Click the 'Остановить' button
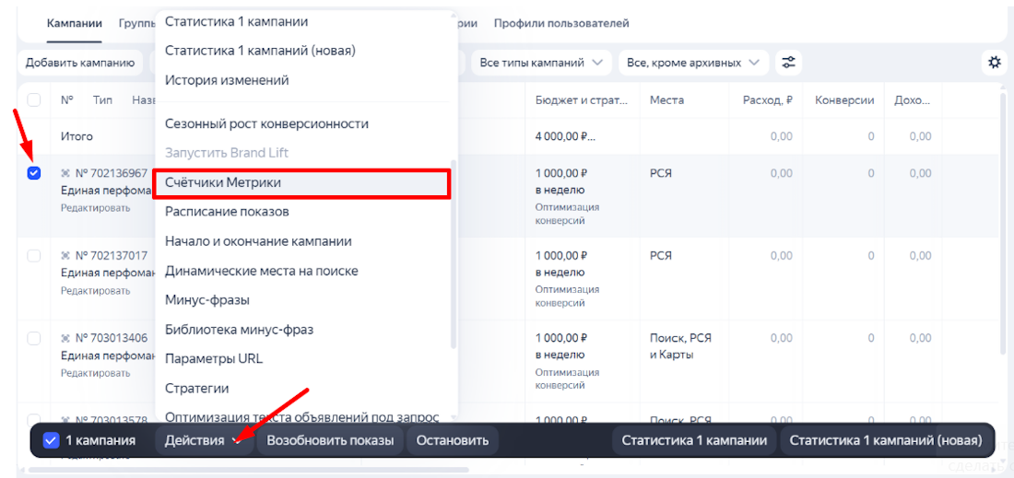This screenshot has height=478, width=1014. click(452, 440)
